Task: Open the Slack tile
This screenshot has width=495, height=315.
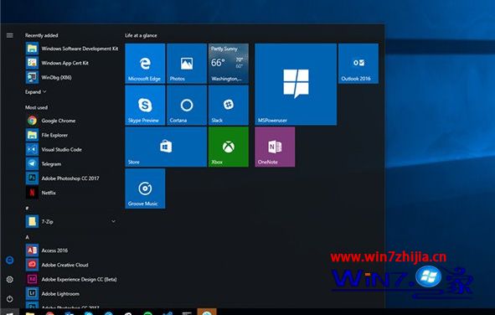Action: coord(229,105)
